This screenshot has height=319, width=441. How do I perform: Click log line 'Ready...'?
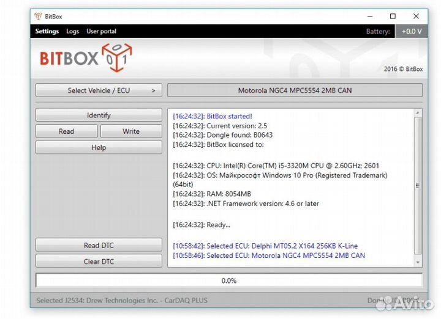202,225
